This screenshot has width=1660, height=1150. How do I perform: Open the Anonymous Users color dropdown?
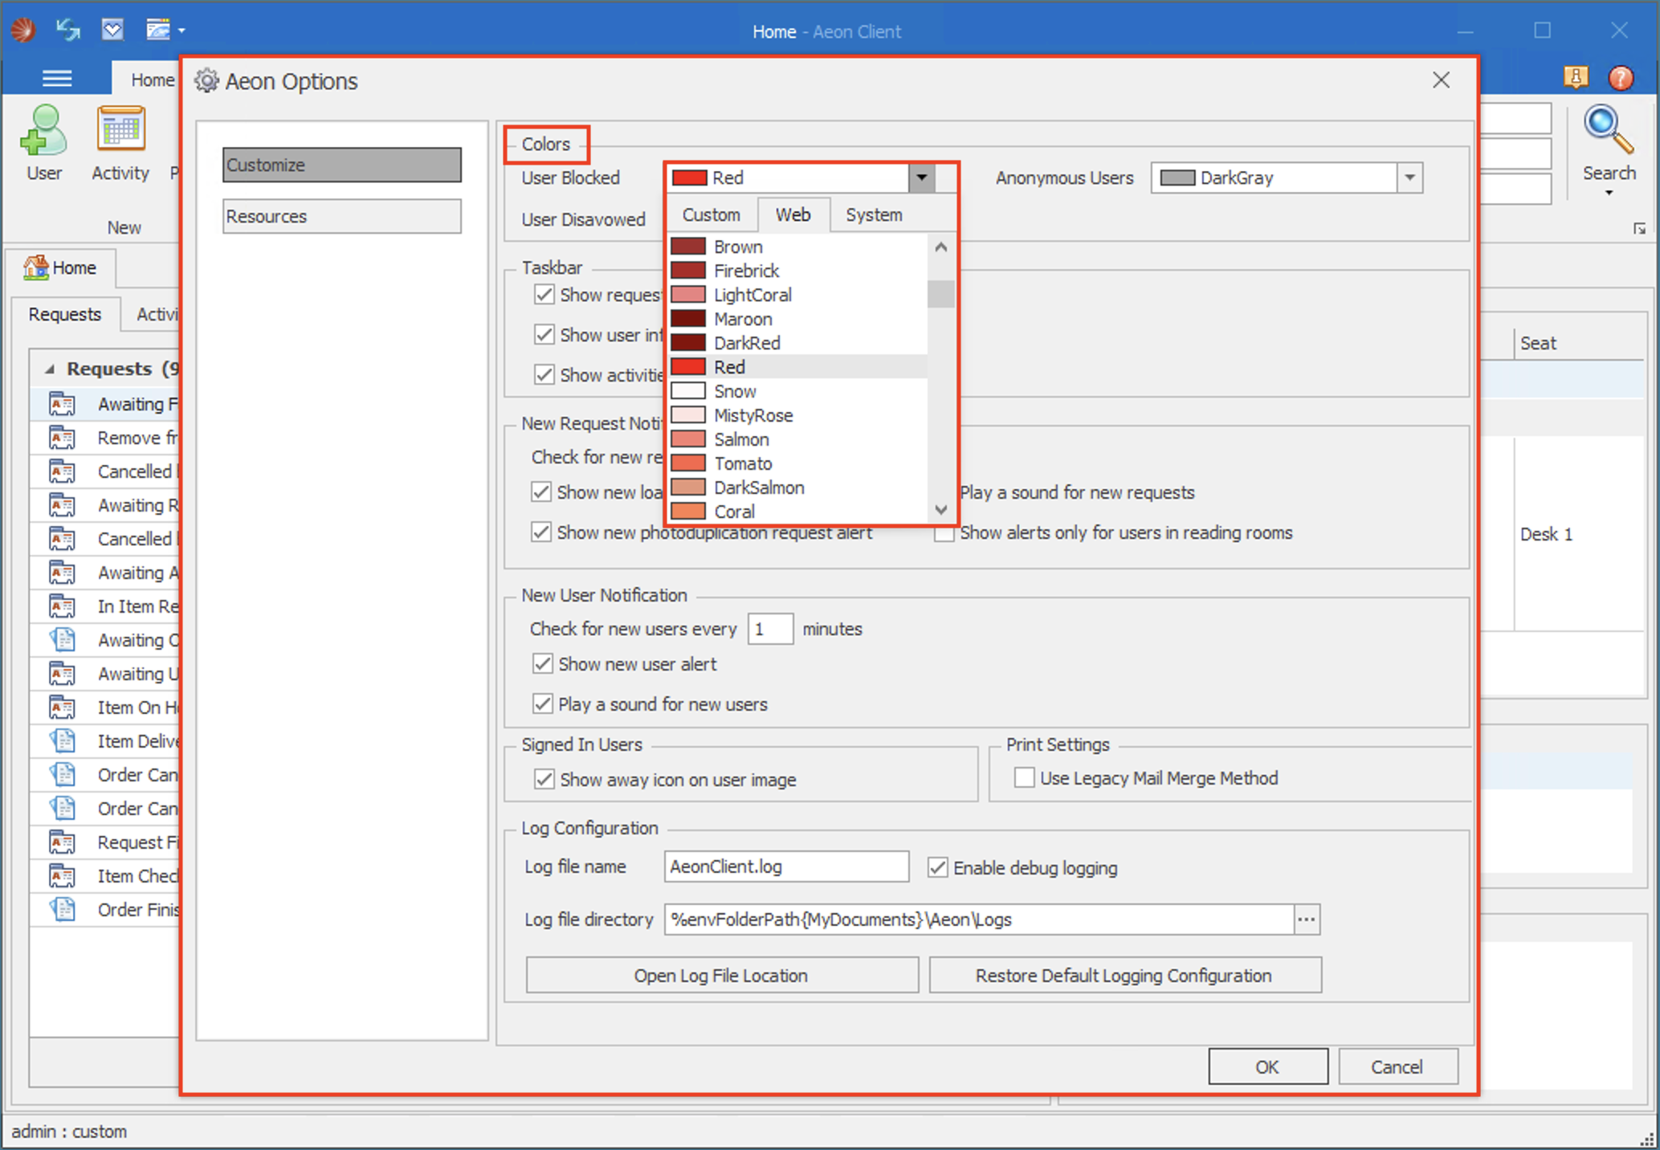coord(1409,178)
